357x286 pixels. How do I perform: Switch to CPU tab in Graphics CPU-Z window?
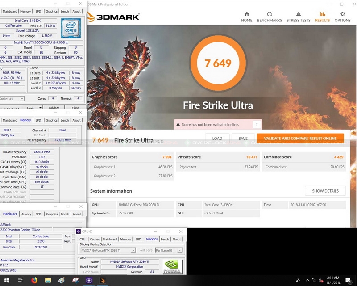[x=83, y=239]
